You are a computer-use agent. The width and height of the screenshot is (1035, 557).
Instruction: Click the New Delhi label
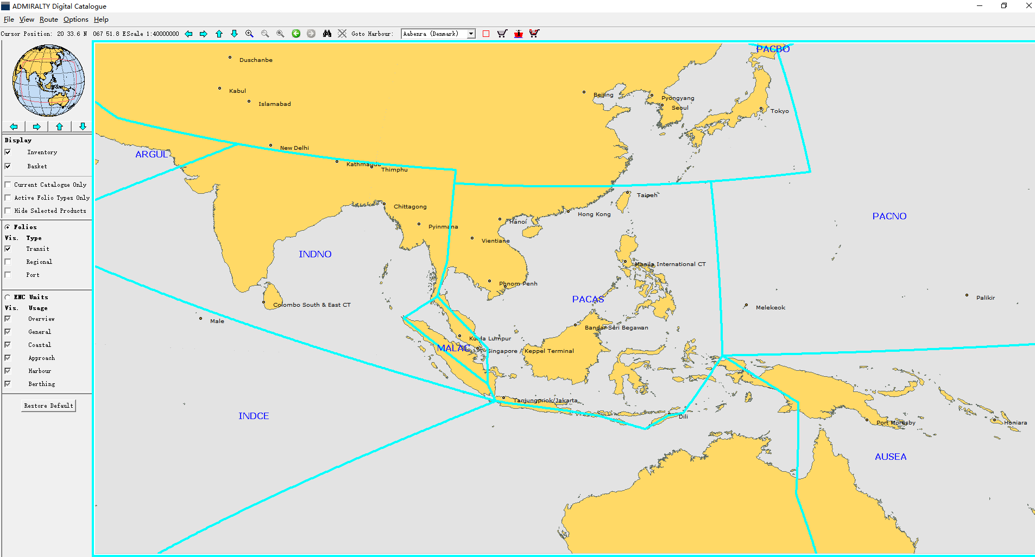click(294, 148)
